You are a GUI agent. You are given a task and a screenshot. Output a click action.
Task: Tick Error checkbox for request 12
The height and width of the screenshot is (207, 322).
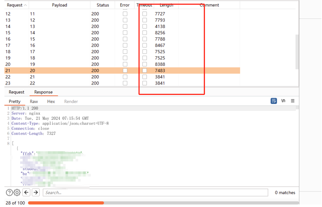[x=125, y=14]
